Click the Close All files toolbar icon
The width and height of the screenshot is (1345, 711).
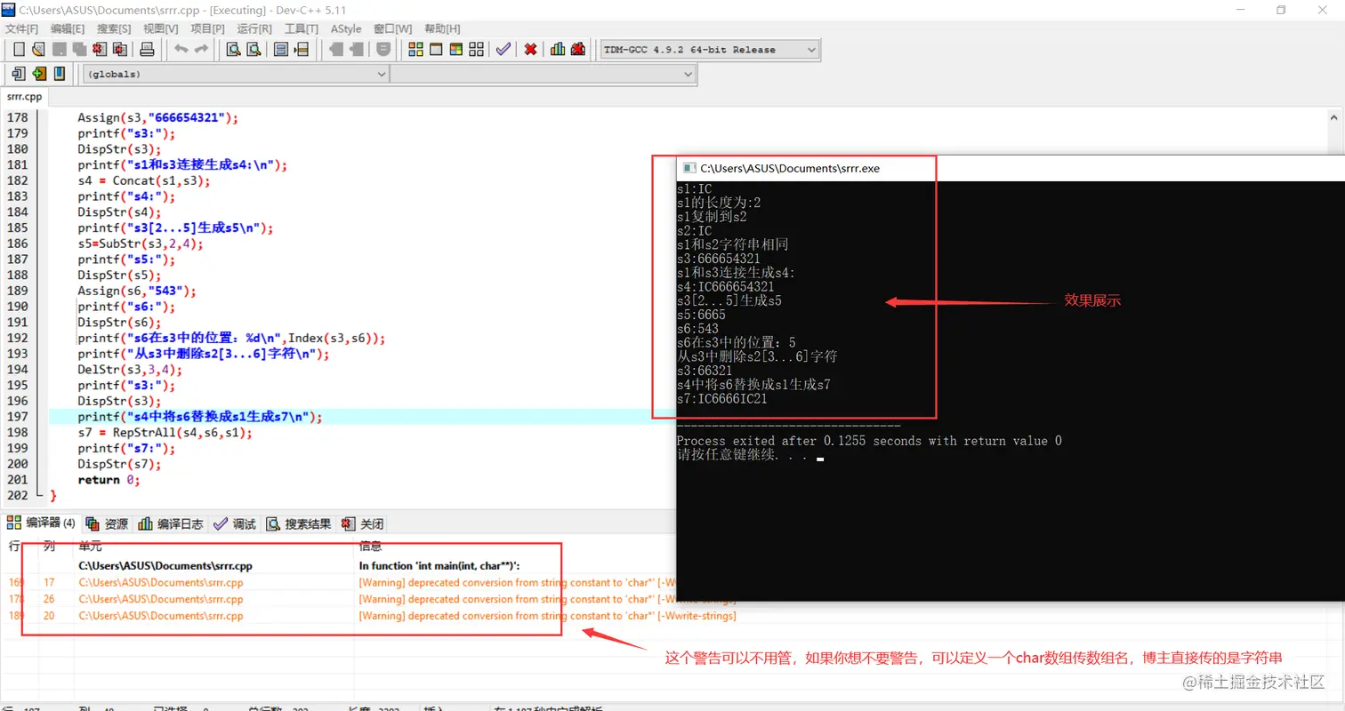118,50
